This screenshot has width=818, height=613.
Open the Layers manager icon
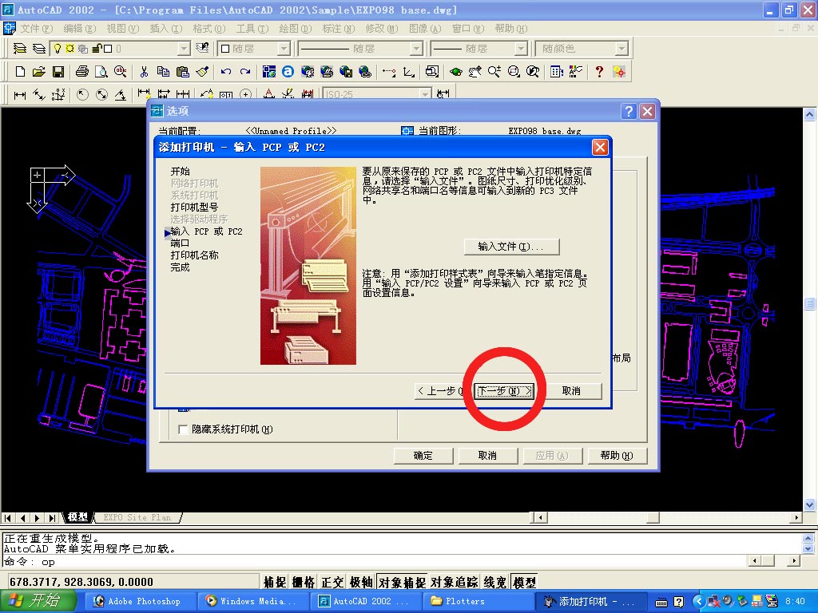(x=39, y=49)
